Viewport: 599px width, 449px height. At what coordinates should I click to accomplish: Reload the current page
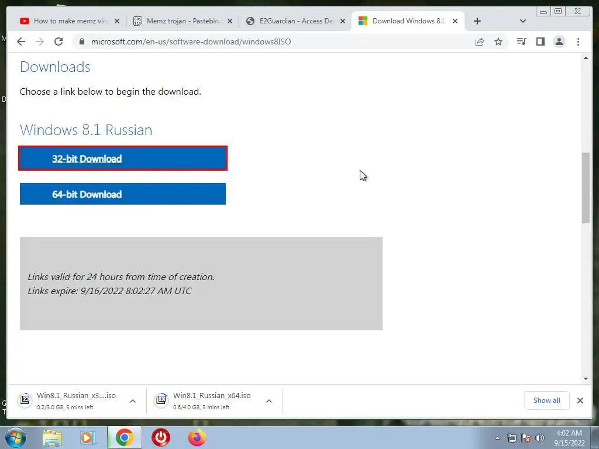pos(58,42)
